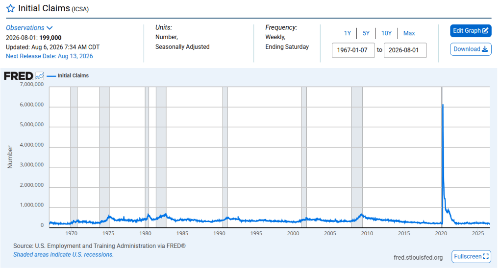Click the 2020 spike peak on the chart
Viewport: 501px width, 269px height.
(x=443, y=105)
